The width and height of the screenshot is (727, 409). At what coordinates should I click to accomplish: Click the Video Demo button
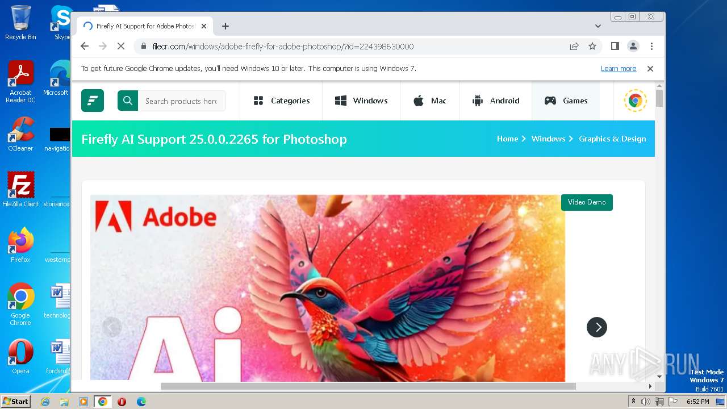point(587,202)
